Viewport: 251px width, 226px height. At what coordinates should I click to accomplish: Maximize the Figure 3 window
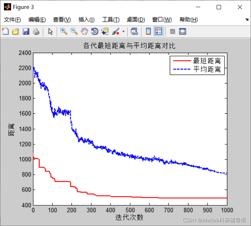pos(219,7)
